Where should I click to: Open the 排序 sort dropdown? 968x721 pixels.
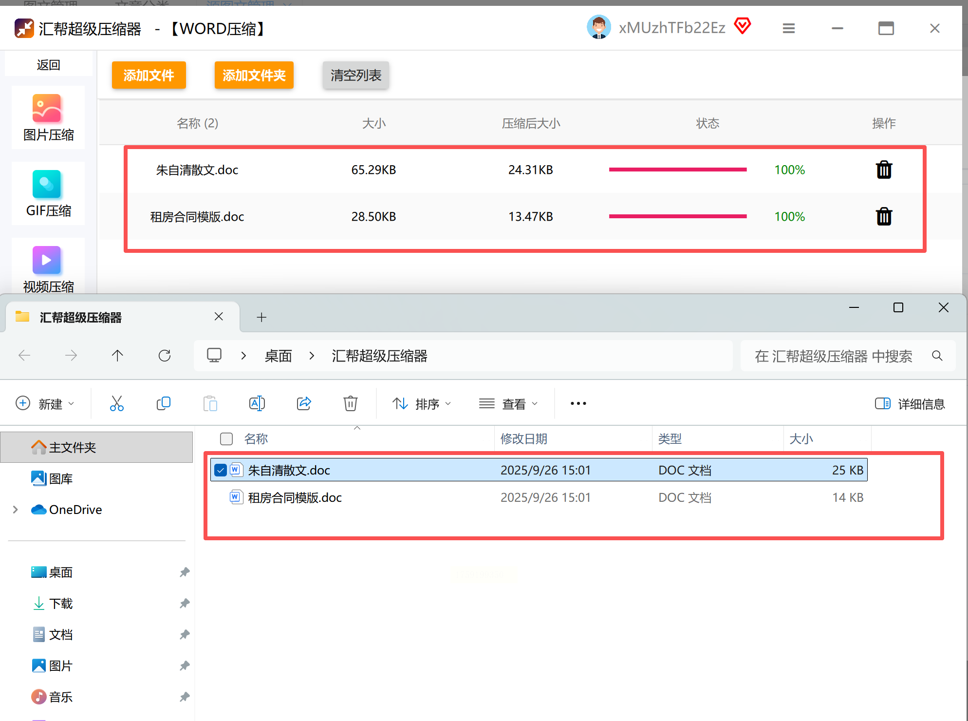tap(422, 403)
